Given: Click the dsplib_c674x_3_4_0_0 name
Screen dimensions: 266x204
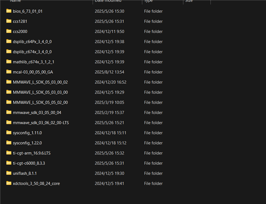Looking at the screenshot, I should point(32,52).
